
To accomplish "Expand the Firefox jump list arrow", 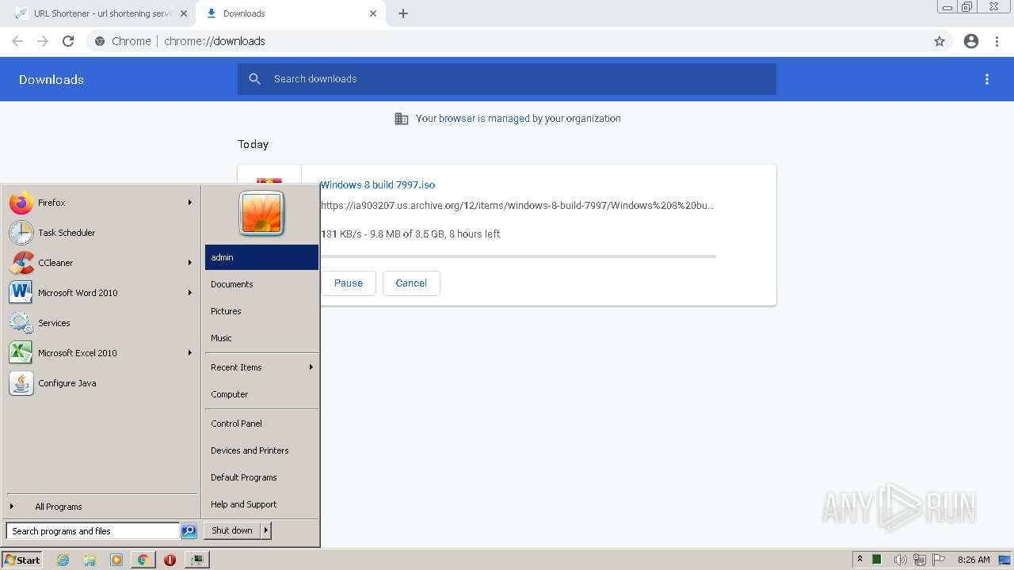I will pyautogui.click(x=190, y=203).
